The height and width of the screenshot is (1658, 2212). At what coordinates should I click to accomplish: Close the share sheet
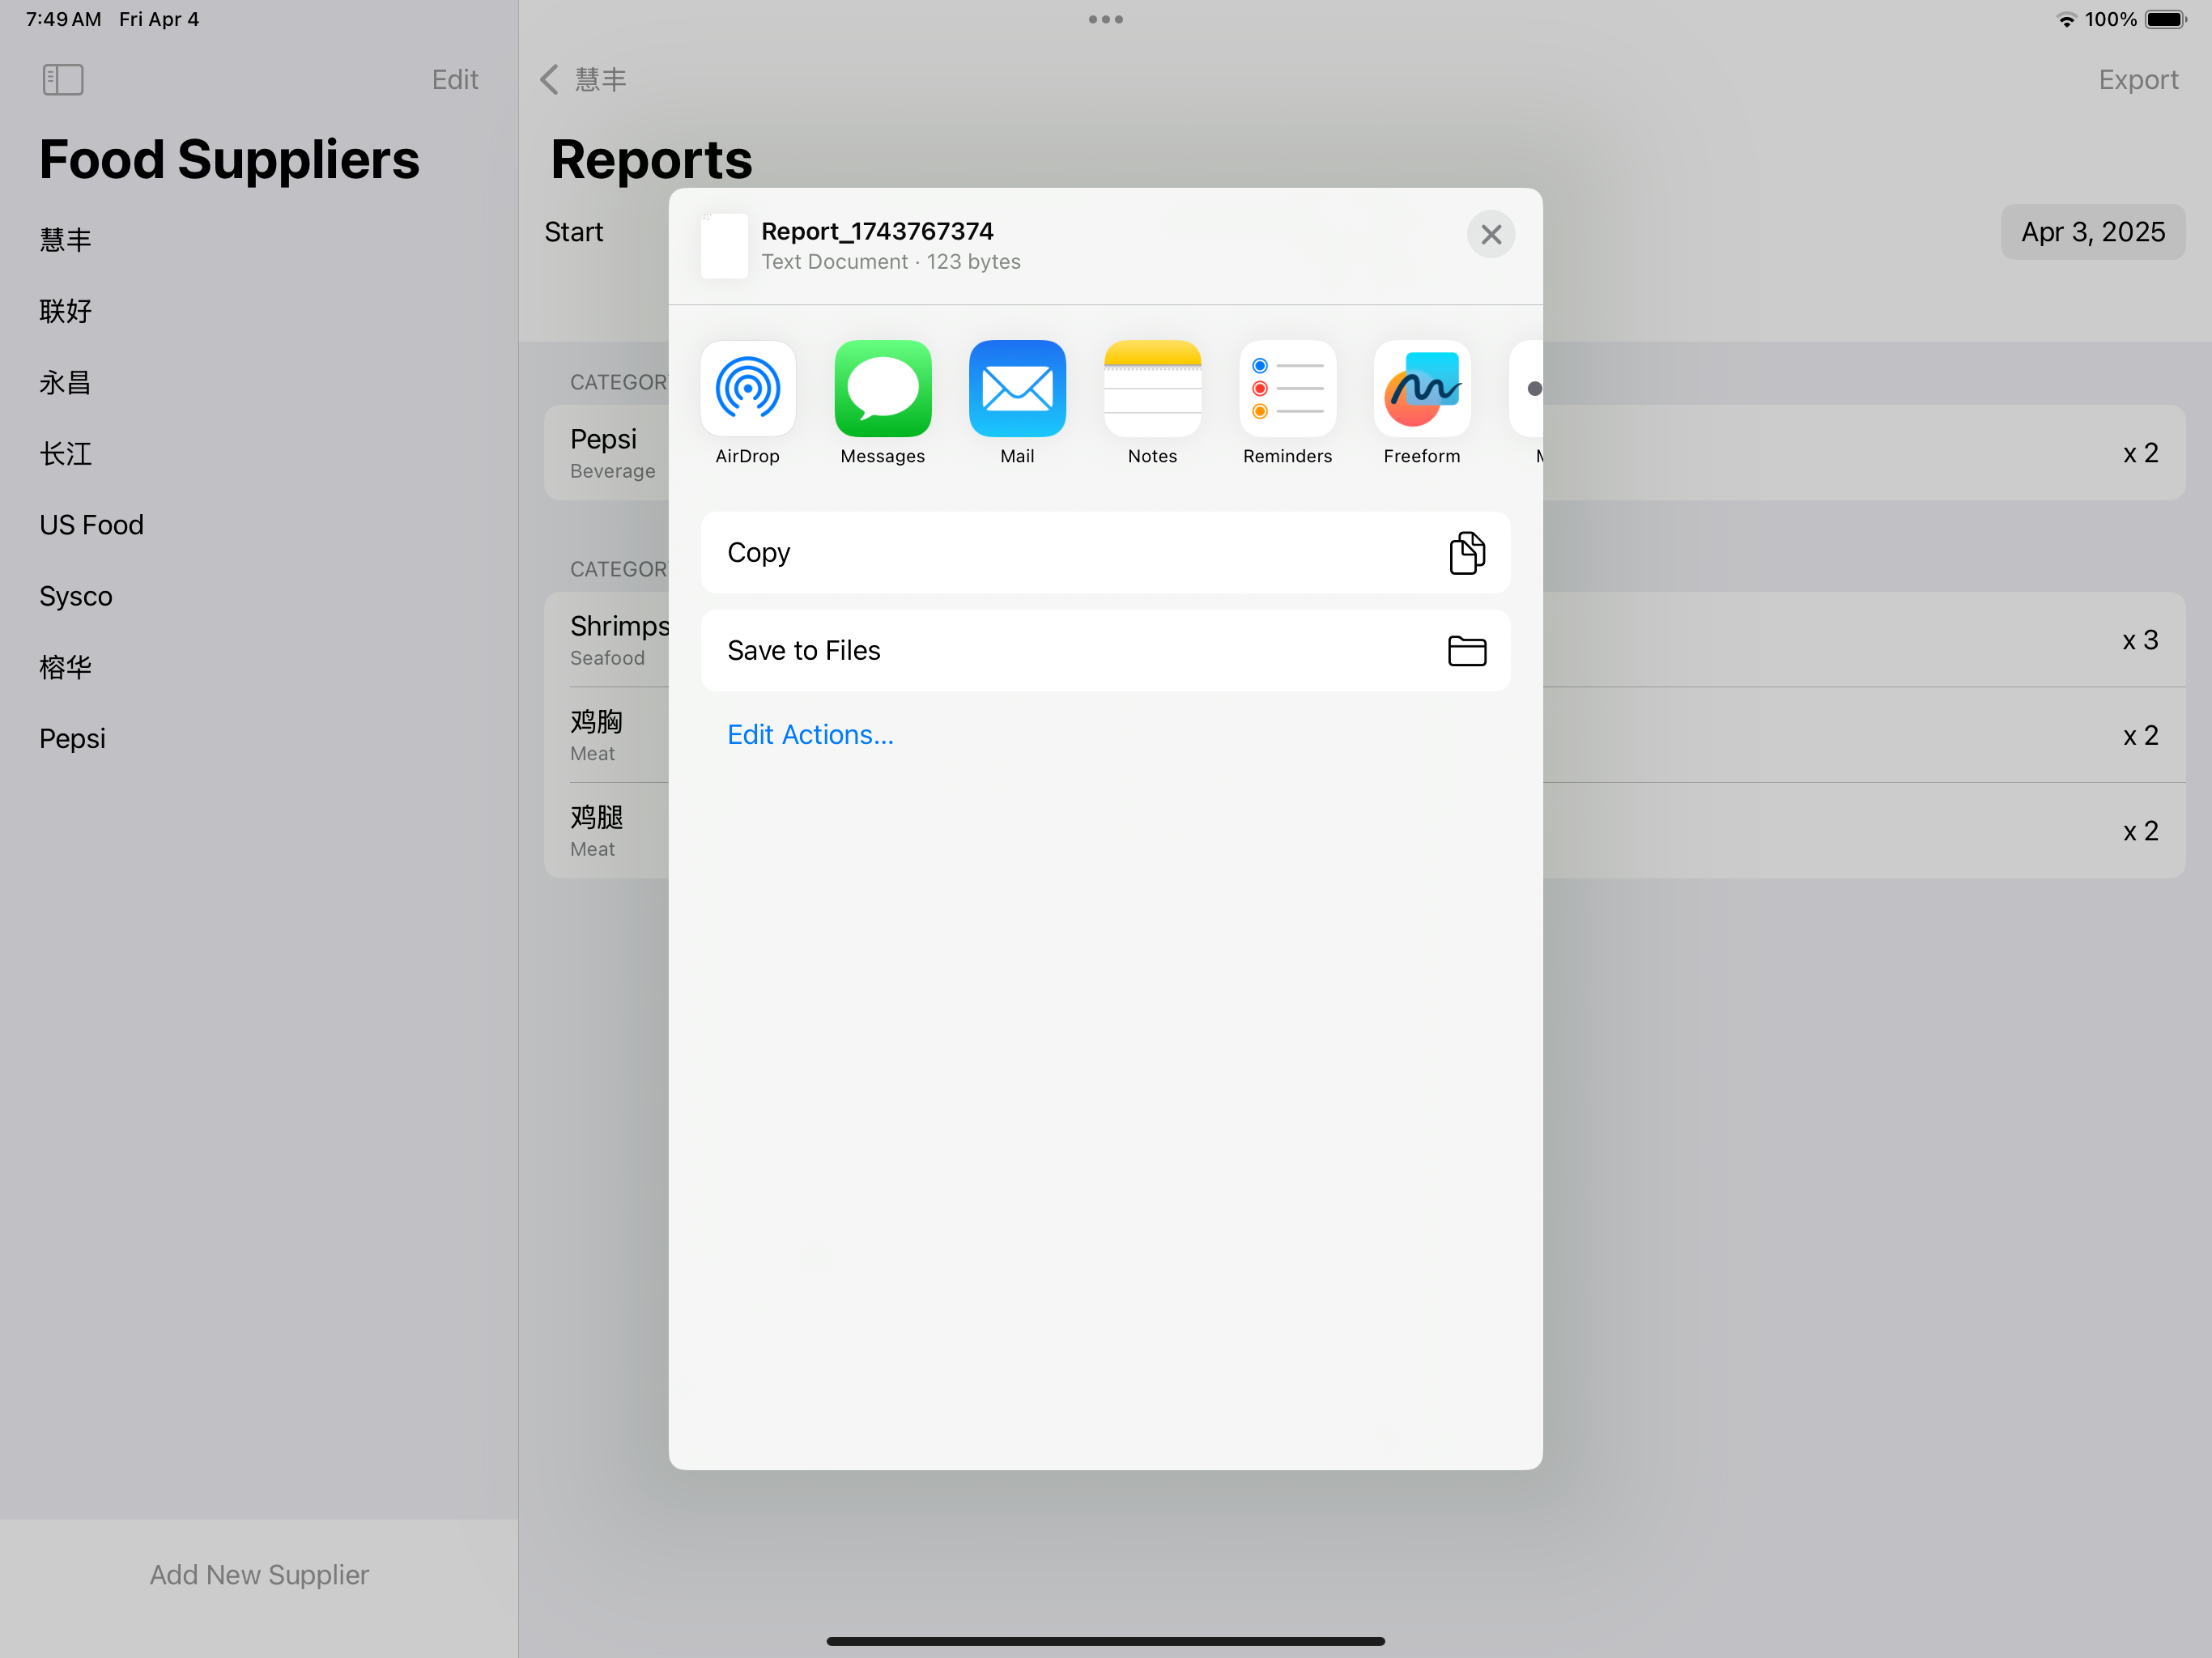coord(1490,234)
